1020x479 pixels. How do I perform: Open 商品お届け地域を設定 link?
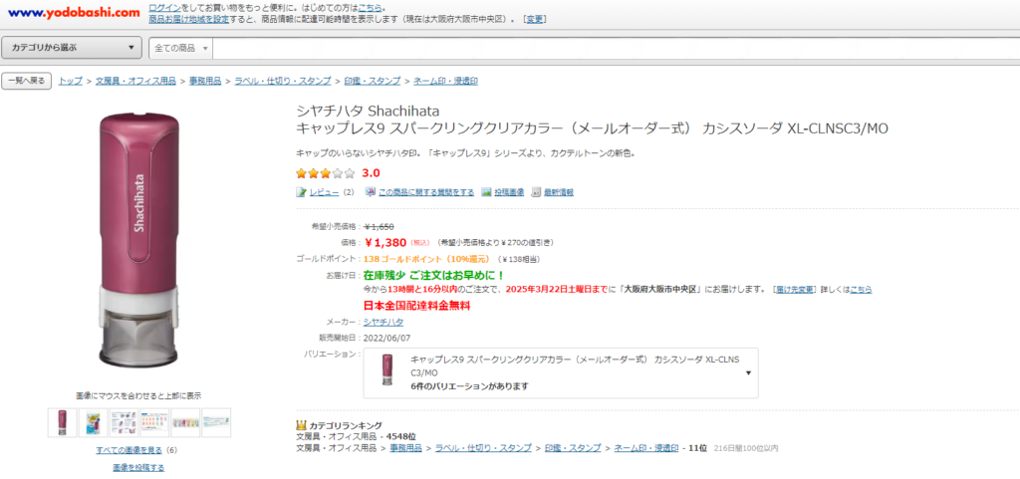coord(188,20)
